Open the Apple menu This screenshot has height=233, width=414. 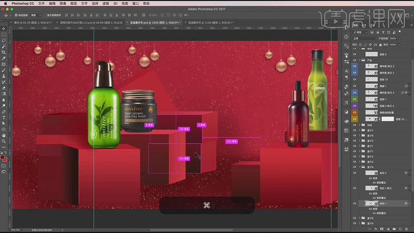tap(5, 3)
